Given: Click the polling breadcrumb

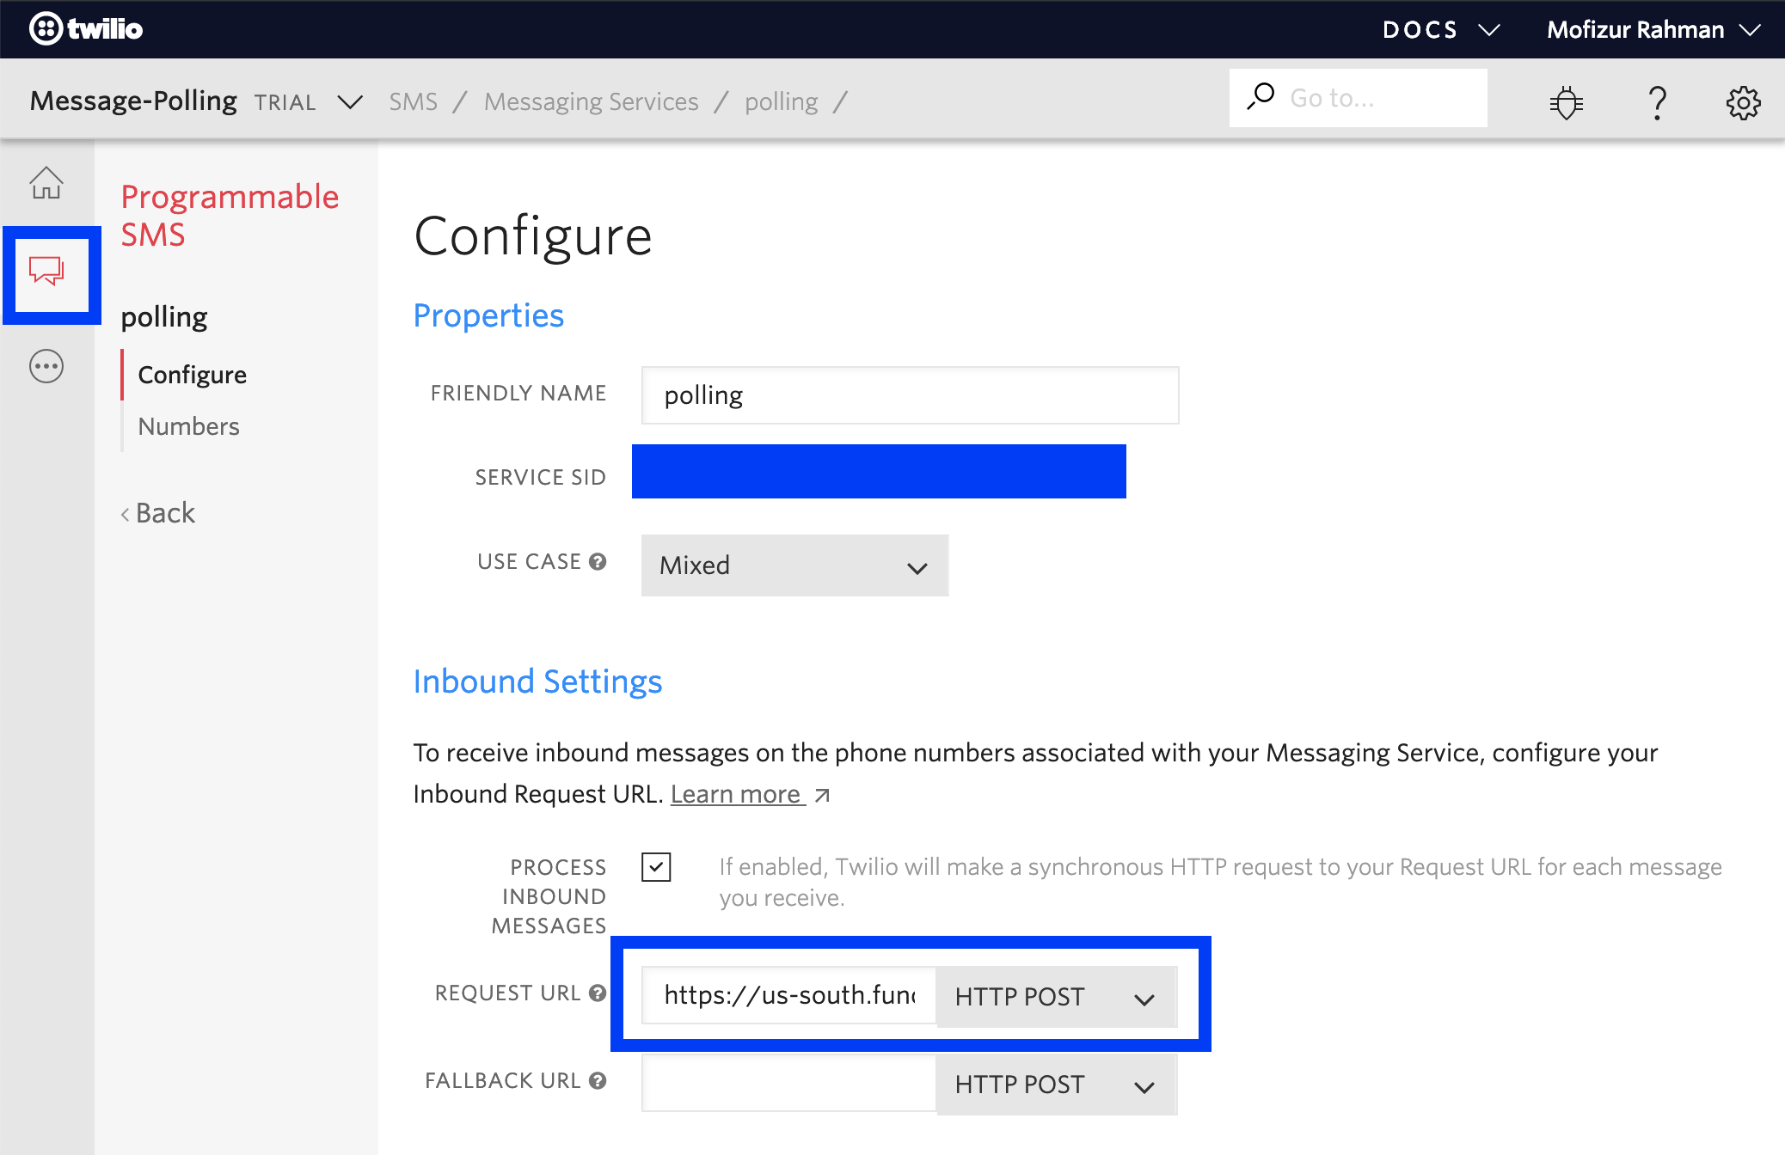Looking at the screenshot, I should (x=781, y=101).
